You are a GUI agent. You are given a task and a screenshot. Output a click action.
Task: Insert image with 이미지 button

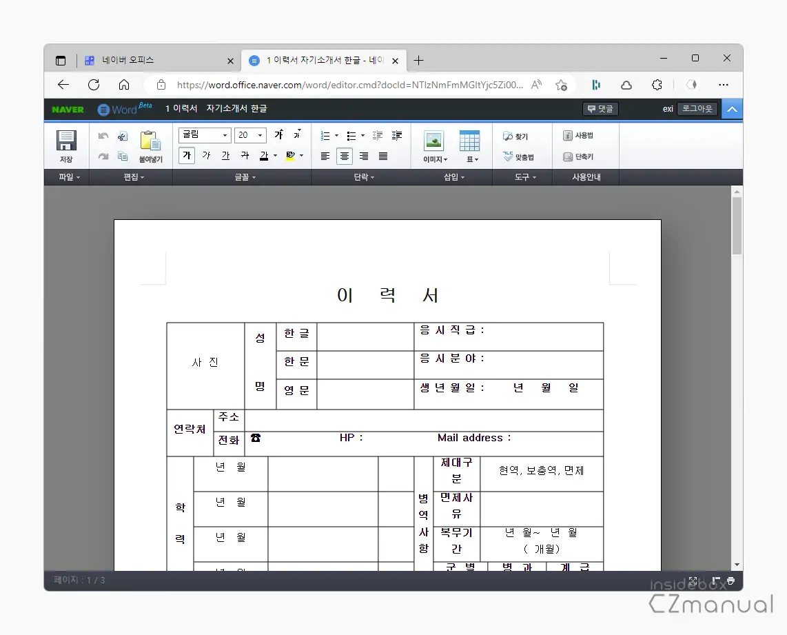pos(434,147)
